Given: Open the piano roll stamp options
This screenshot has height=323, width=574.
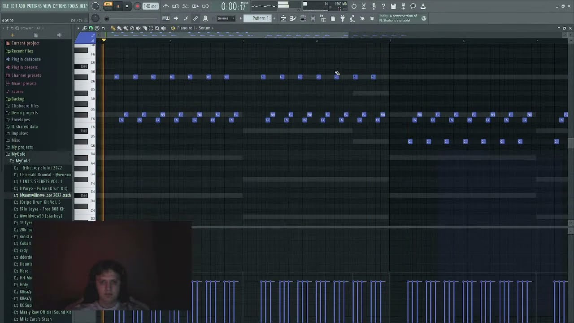Looking at the screenshot, I should click(x=97, y=28).
